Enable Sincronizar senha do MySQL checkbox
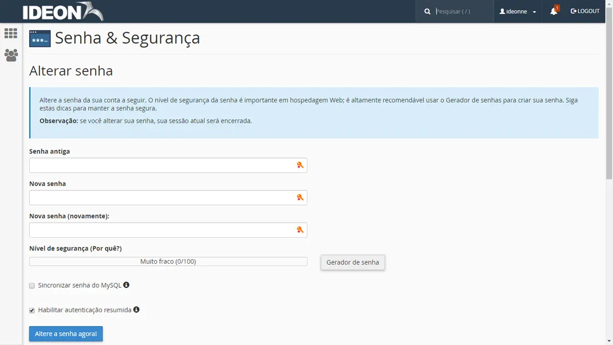The width and height of the screenshot is (613, 345). point(32,286)
